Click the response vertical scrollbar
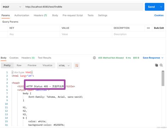Image resolution: width=168 pixels, height=129 pixels. click(163, 78)
